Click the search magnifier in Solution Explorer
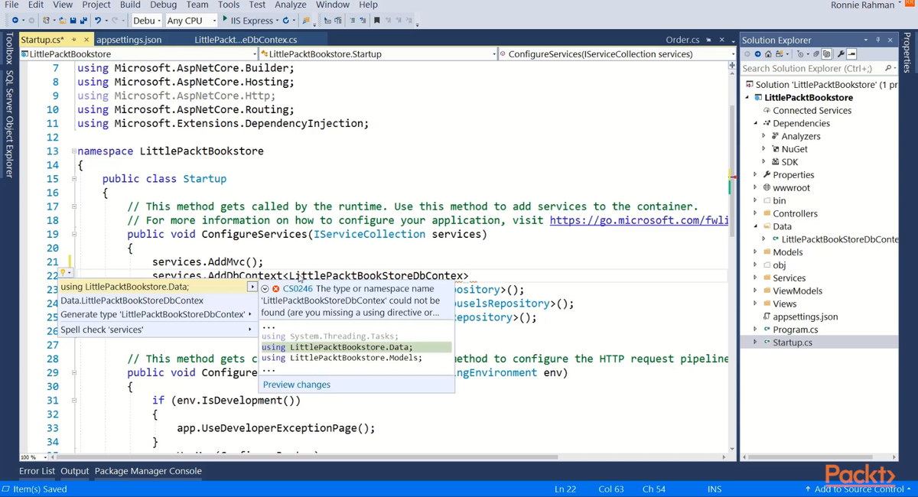 tap(887, 69)
